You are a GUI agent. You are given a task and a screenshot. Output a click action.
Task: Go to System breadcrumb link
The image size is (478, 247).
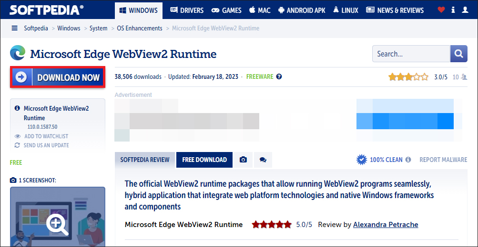click(x=99, y=28)
